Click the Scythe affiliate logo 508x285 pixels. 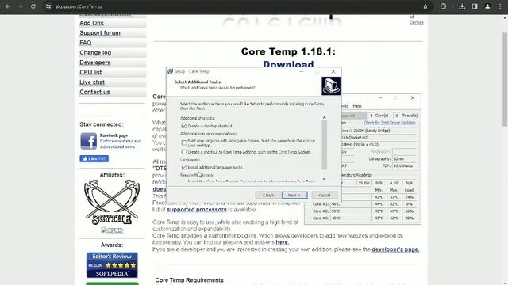(x=112, y=203)
